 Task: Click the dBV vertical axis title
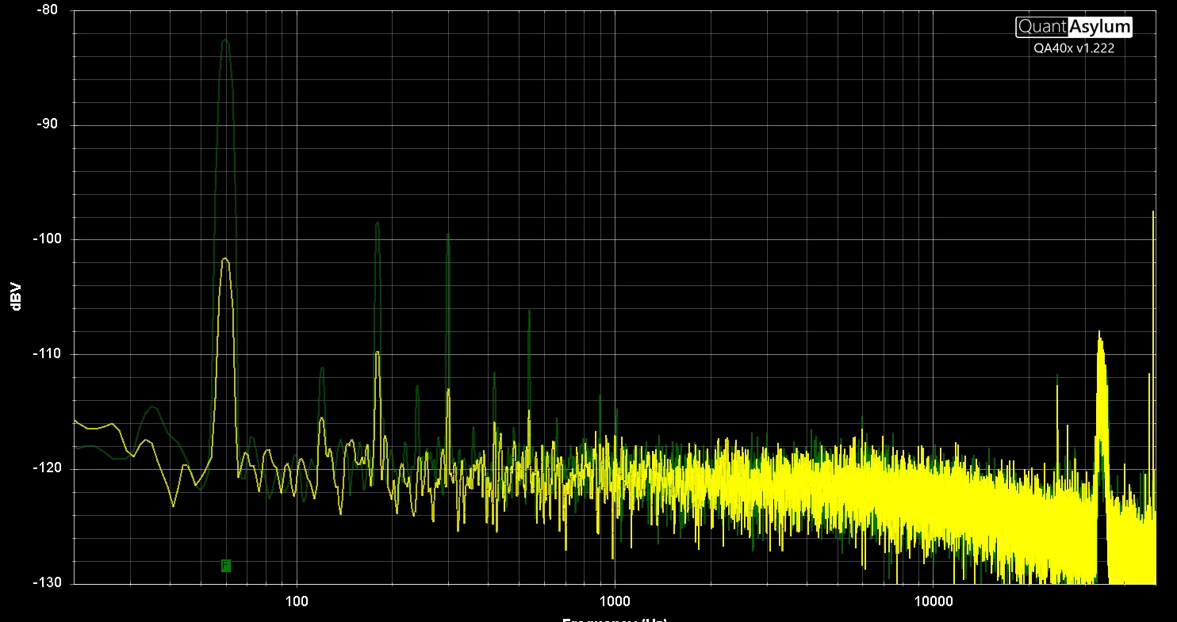tap(16, 296)
